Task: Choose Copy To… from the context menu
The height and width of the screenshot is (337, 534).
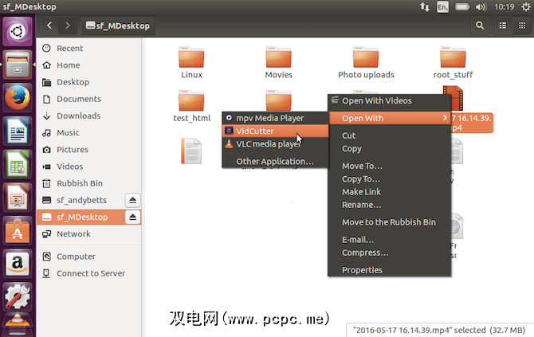Action: click(390, 179)
